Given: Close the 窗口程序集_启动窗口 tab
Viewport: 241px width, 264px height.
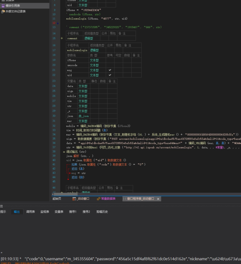Looking at the screenshot, I should 158,199.
